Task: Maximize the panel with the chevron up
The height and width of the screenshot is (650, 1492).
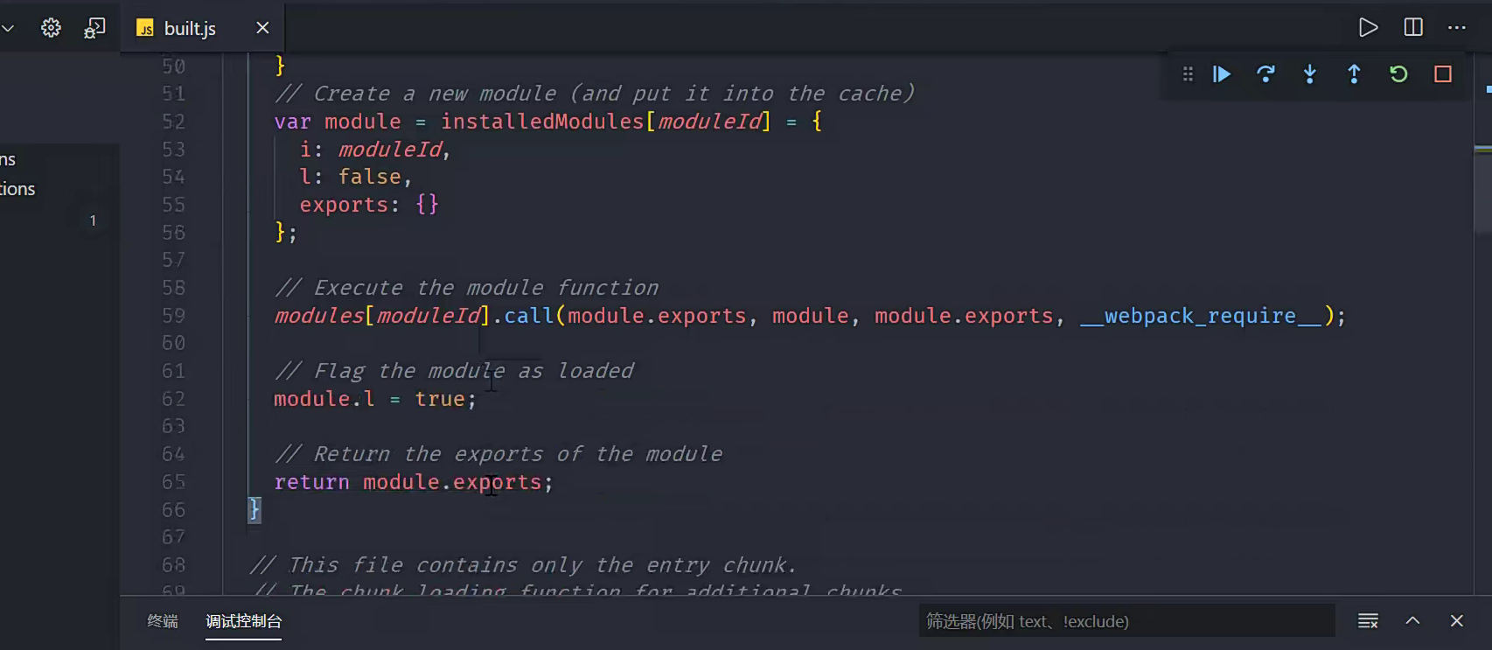Action: [1412, 621]
